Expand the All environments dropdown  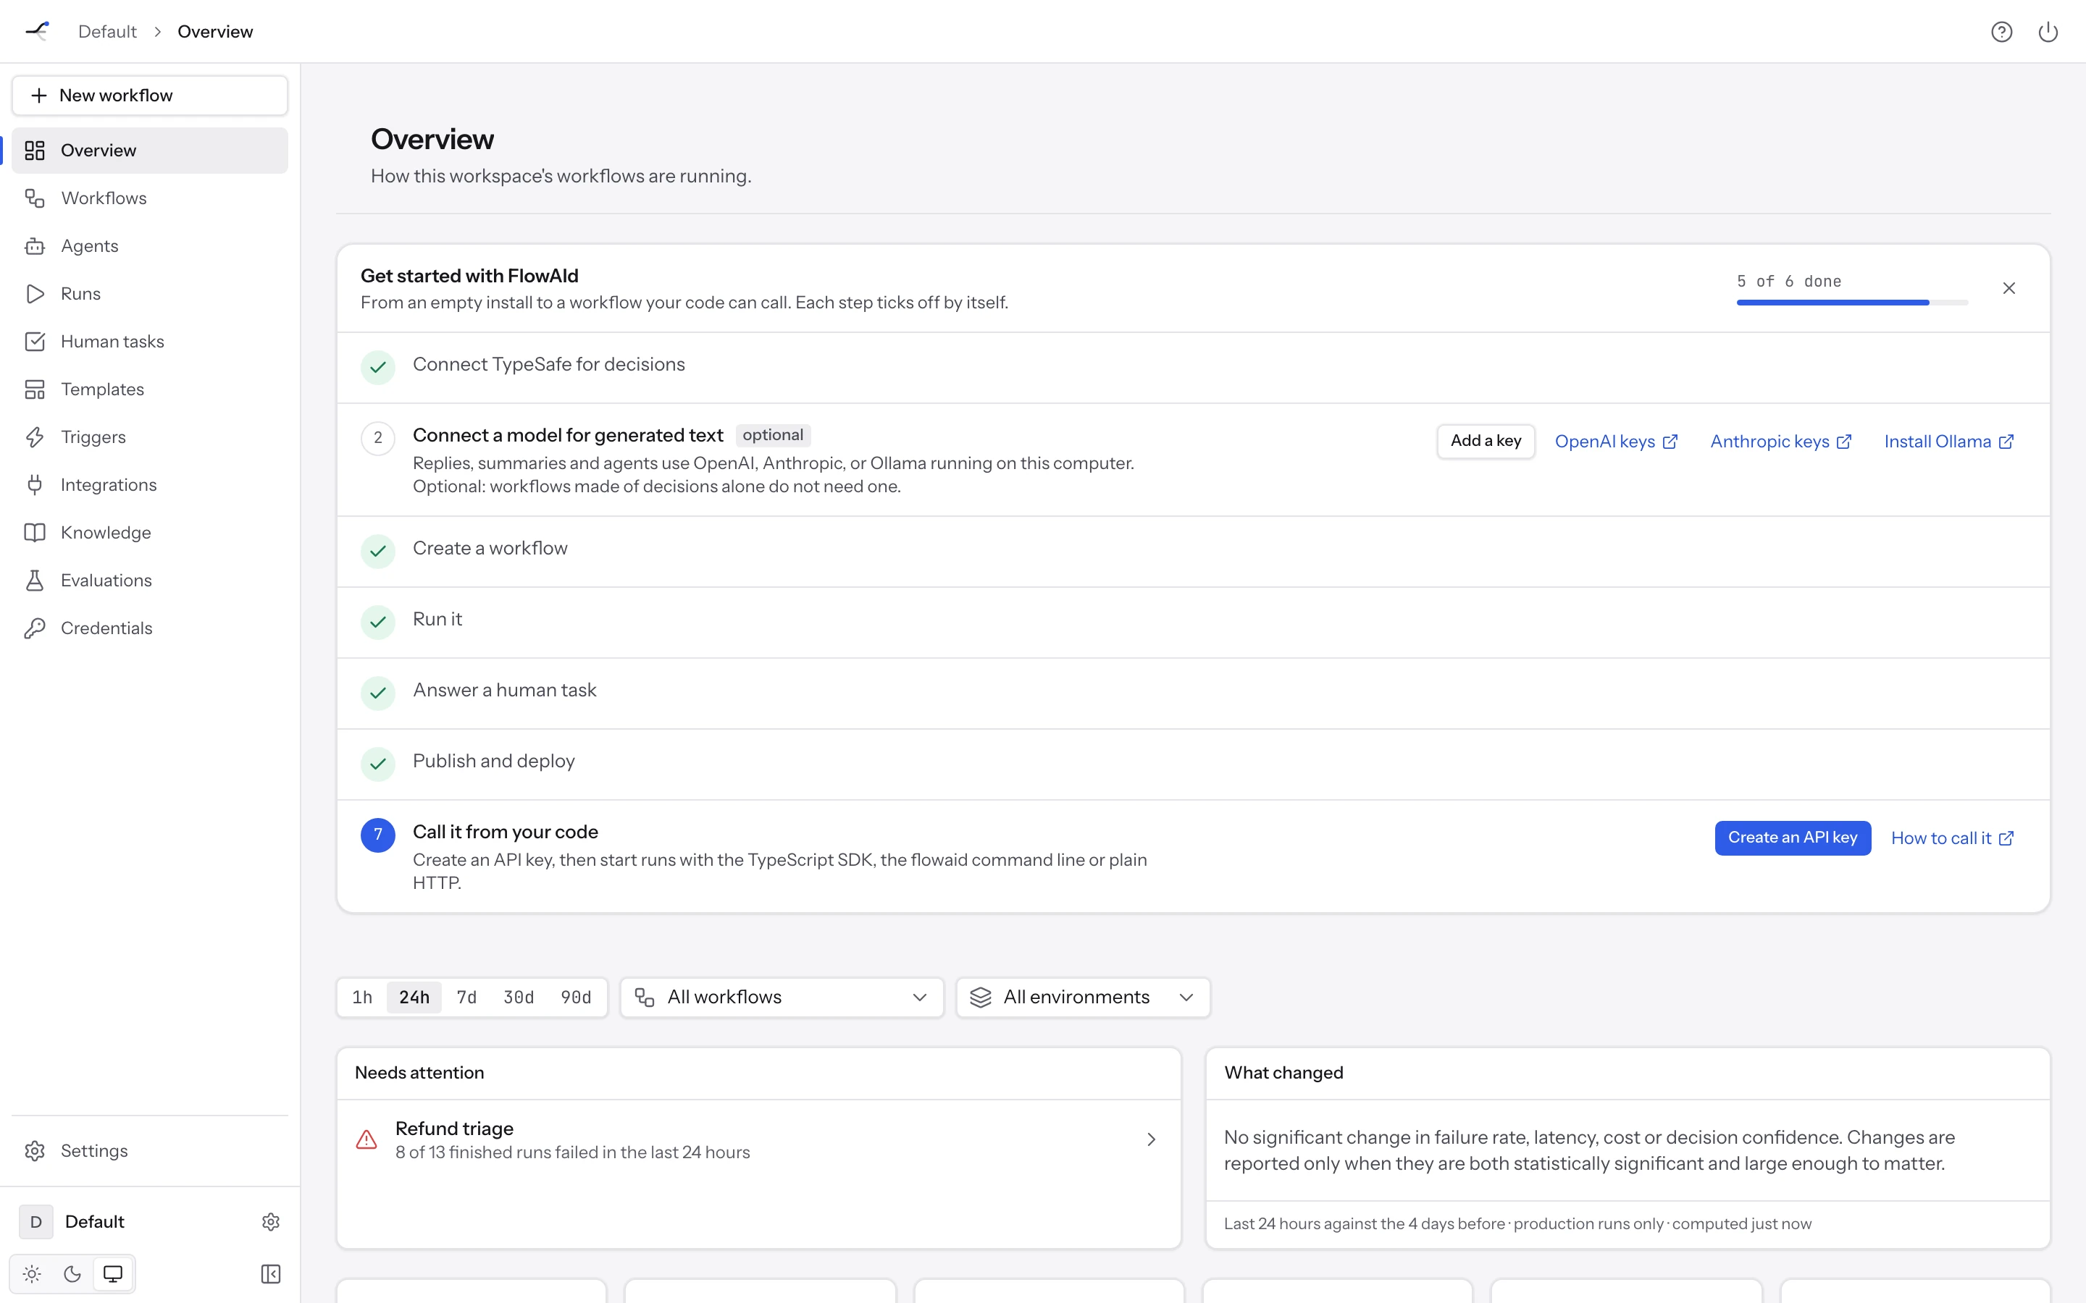pos(1084,997)
